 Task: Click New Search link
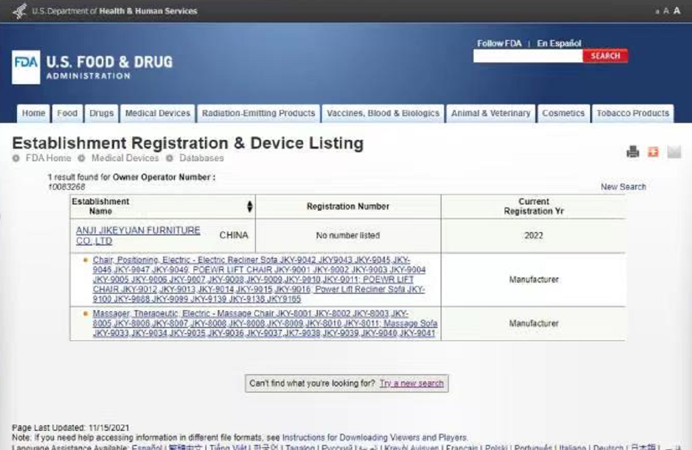pos(623,187)
